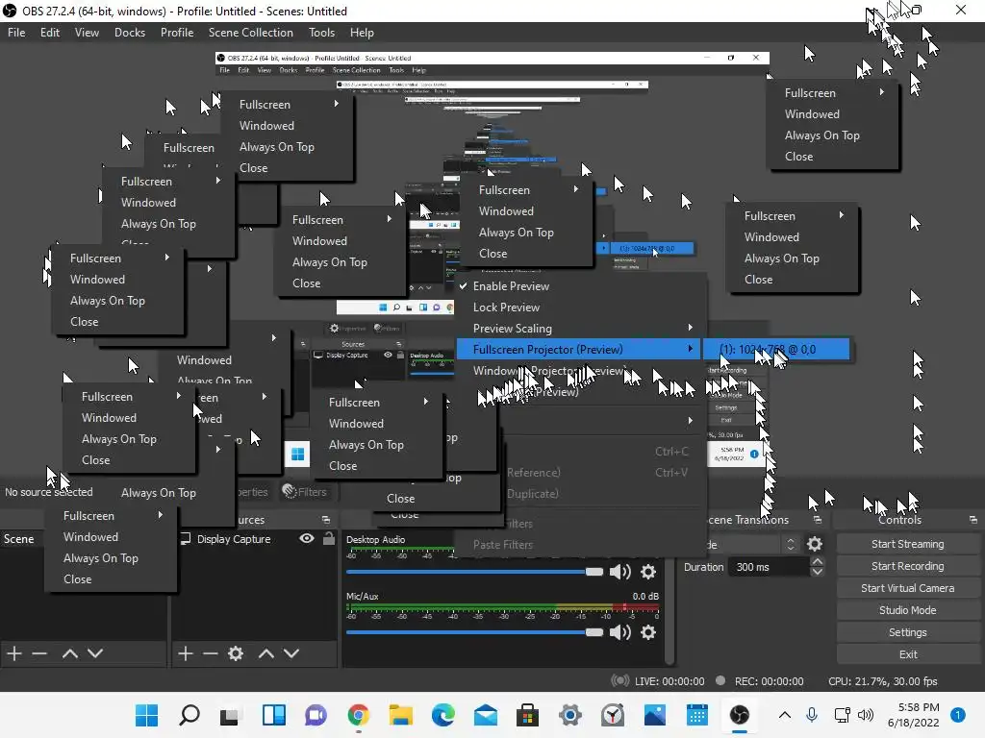
Task: Click the Exit button in Controls
Action: 908,653
